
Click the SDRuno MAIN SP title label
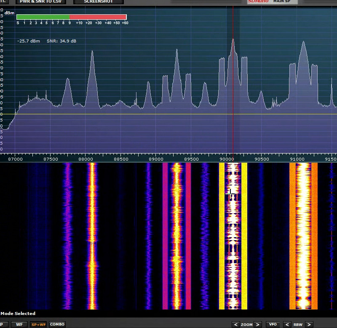coord(272,2)
